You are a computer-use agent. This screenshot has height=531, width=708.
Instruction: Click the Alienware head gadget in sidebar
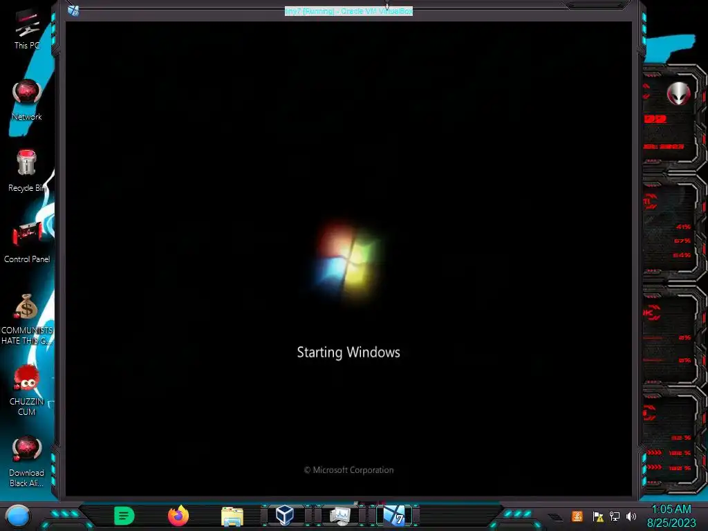pos(678,93)
